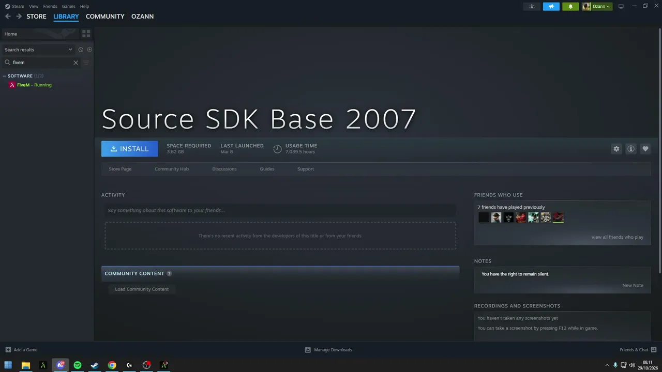Go forward with the right arrow

(19, 17)
